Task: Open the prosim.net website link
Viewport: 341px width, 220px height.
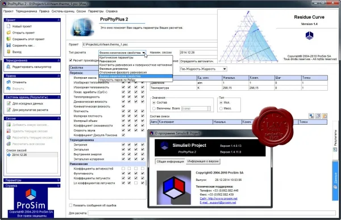Action: [x=219, y=198]
